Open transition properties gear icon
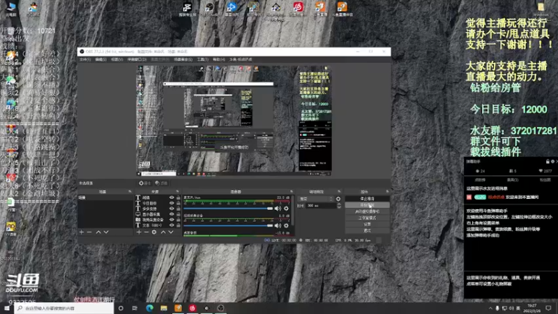The height and width of the screenshot is (314, 558). [x=338, y=199]
